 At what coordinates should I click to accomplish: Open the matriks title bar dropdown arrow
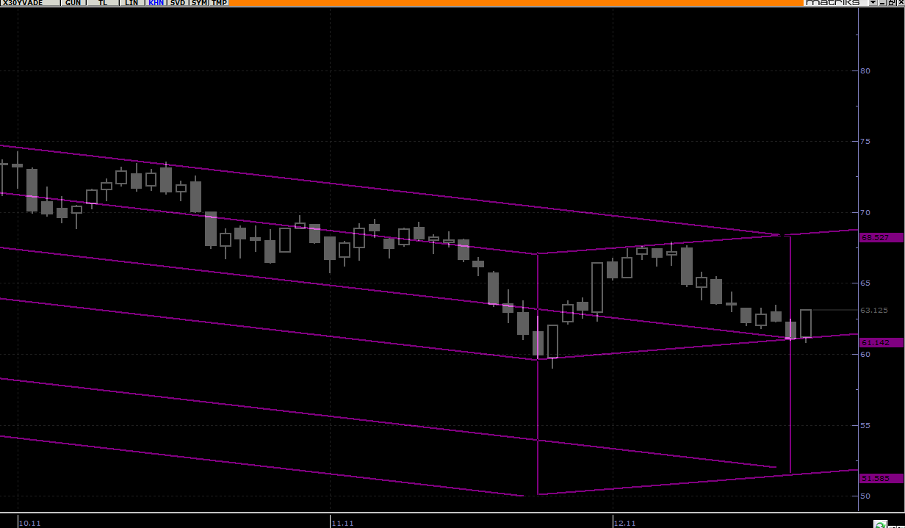[873, 3]
